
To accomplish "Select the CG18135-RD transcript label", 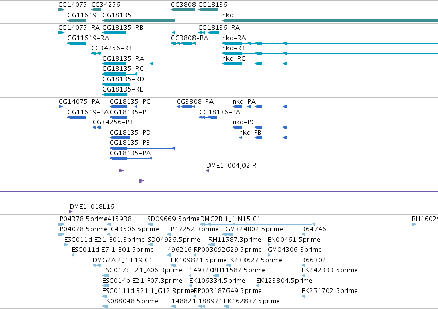I will 123,79.
